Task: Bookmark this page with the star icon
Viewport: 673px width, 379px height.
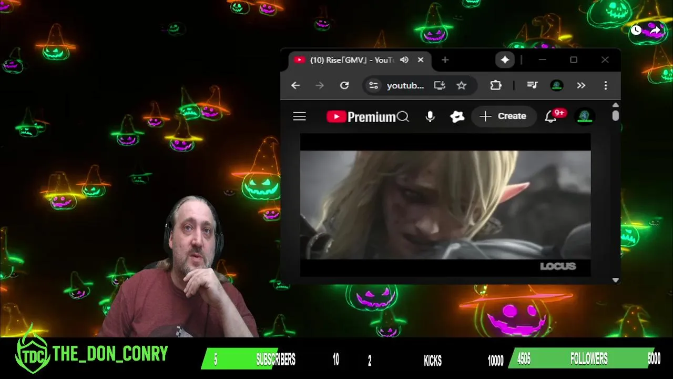Action: (x=461, y=85)
